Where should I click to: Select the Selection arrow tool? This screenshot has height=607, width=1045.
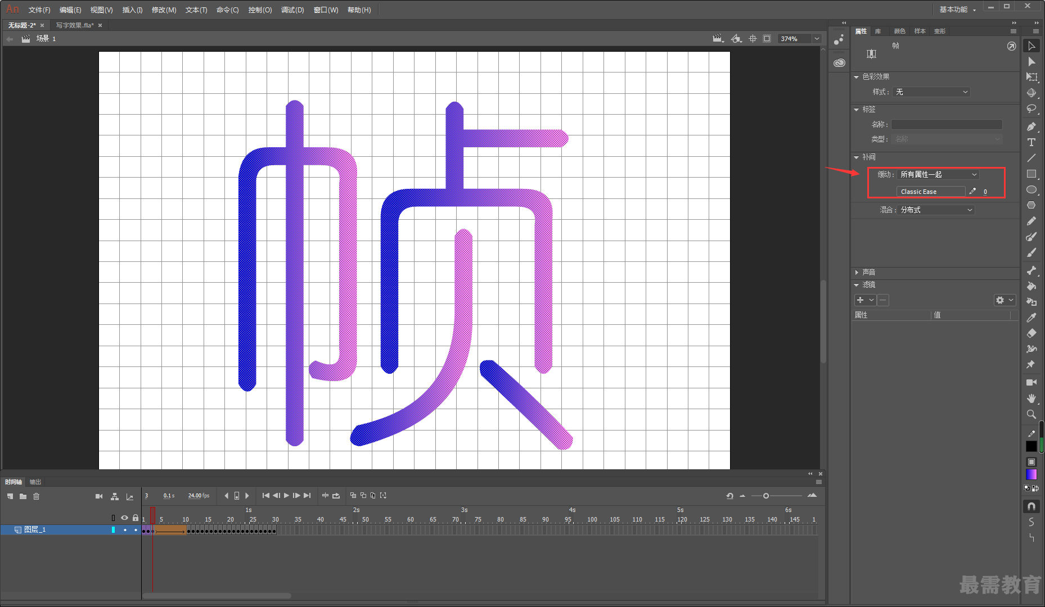[x=1031, y=46]
